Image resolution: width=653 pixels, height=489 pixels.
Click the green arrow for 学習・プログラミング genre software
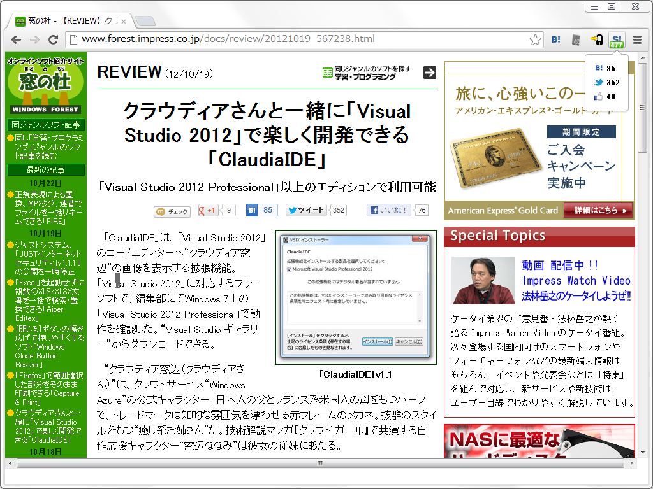(429, 72)
